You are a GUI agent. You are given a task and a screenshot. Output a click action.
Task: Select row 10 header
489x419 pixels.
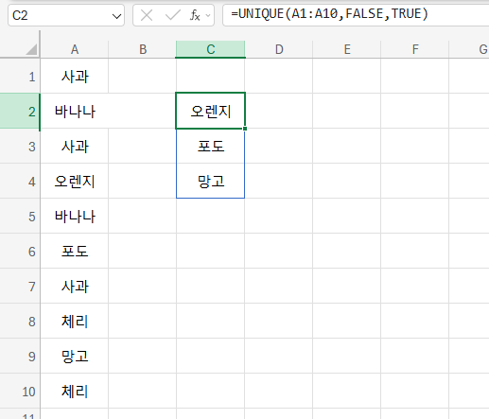tap(20, 391)
